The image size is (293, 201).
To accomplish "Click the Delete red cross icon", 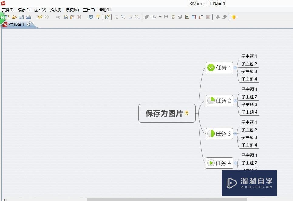I will coord(79,17).
